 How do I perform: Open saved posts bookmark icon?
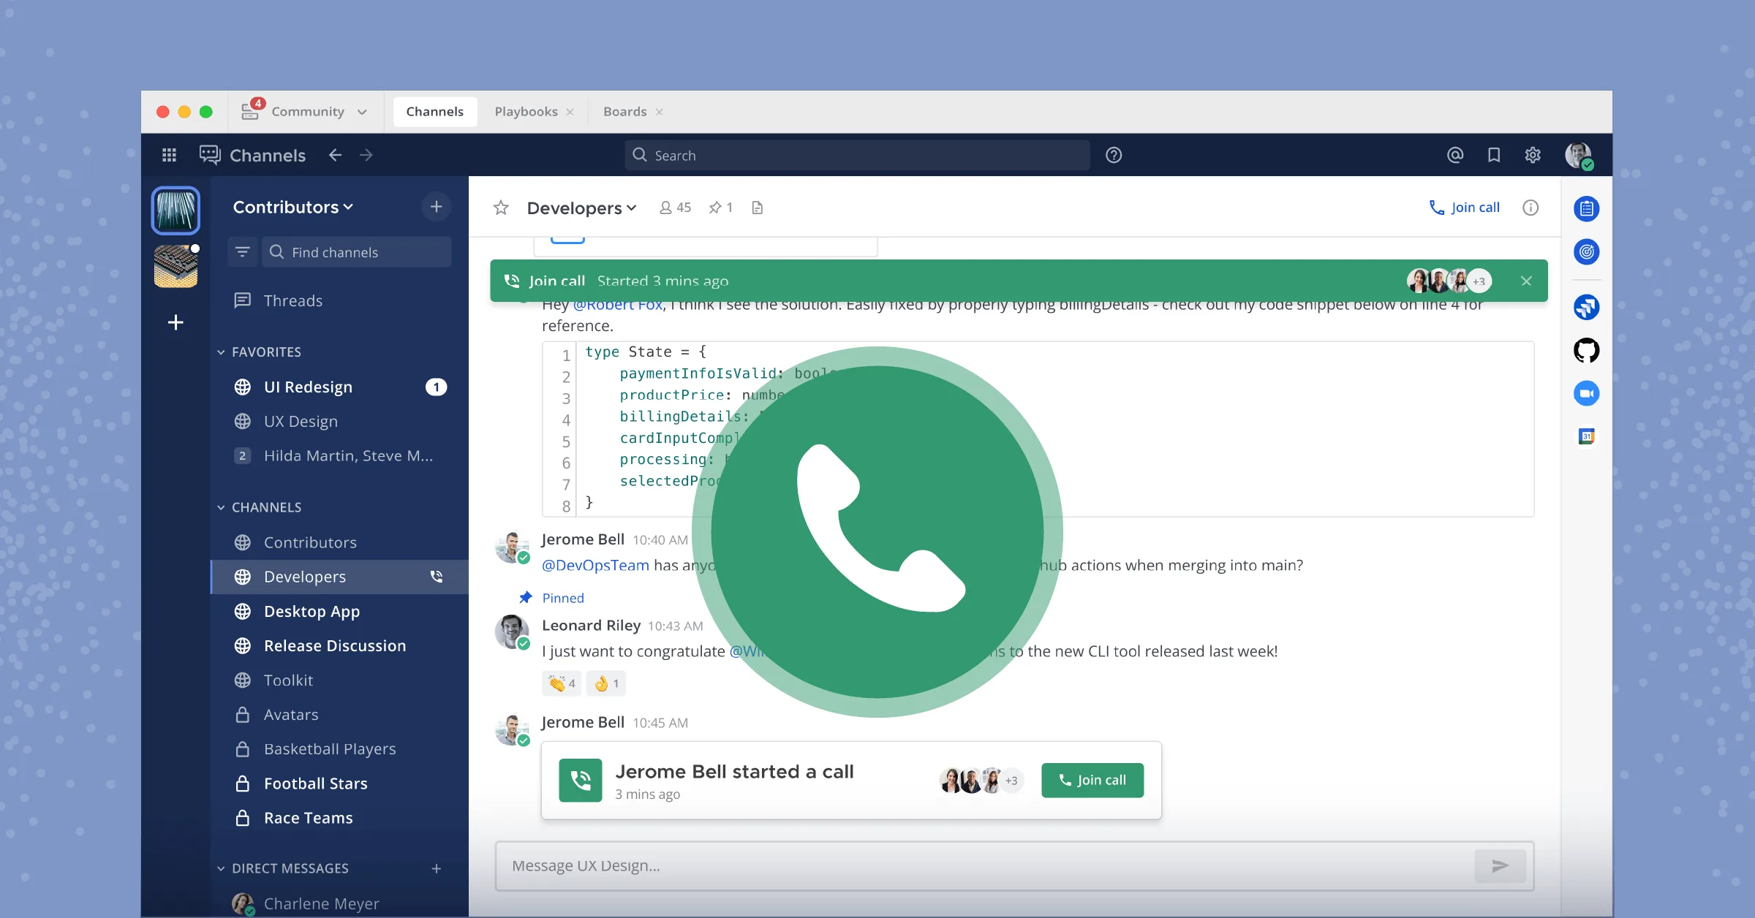point(1494,155)
